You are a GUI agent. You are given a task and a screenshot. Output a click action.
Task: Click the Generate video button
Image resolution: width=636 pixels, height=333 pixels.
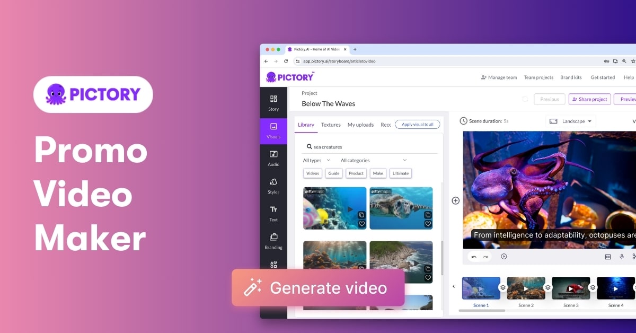(318, 288)
